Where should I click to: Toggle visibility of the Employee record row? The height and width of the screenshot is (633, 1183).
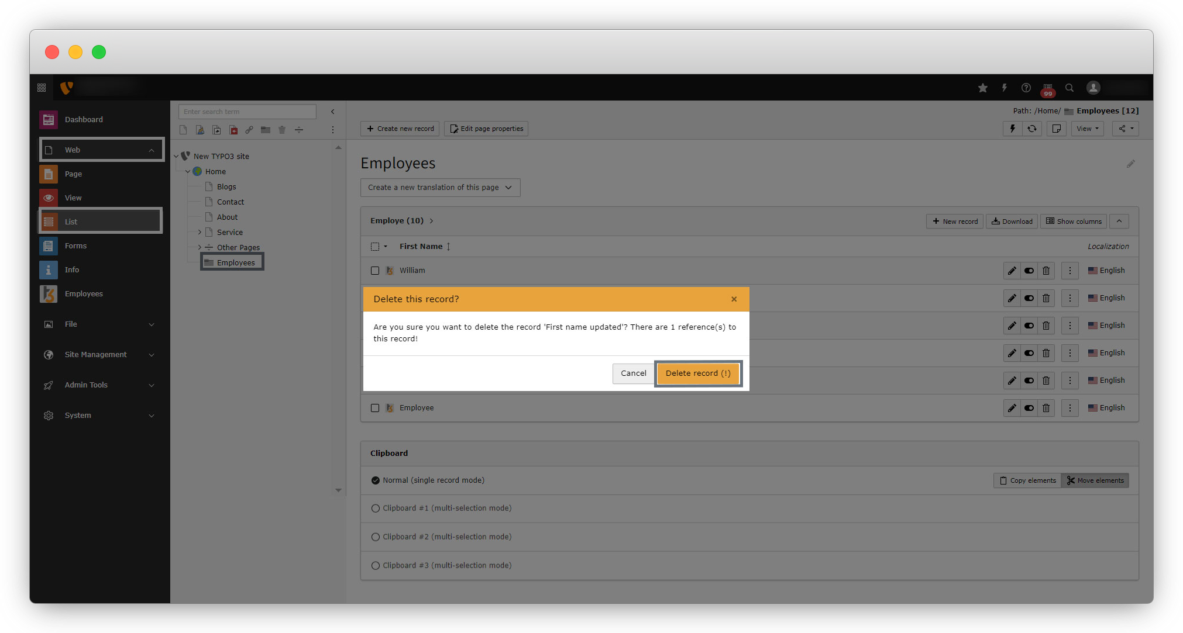click(1029, 408)
